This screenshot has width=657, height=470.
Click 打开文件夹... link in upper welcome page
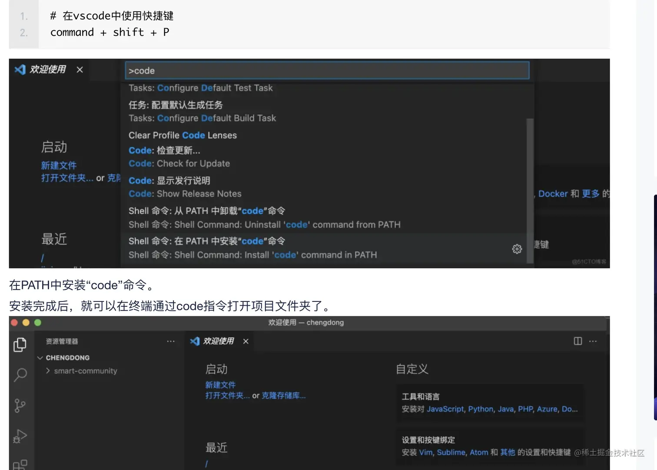point(67,178)
